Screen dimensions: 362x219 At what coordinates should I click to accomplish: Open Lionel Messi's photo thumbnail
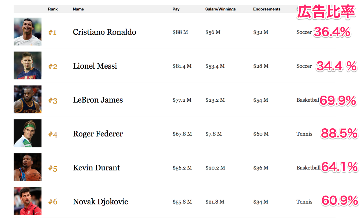point(27,65)
